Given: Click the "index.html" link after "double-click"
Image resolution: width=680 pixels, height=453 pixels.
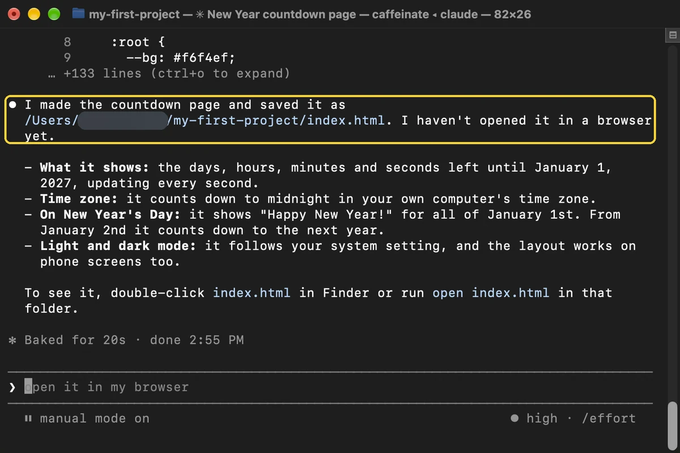Looking at the screenshot, I should tap(252, 293).
